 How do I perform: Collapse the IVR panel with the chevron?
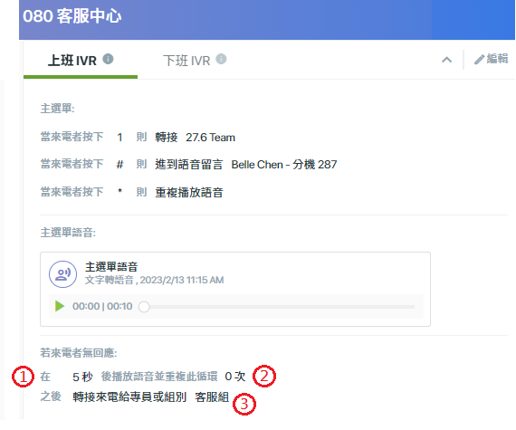point(446,60)
